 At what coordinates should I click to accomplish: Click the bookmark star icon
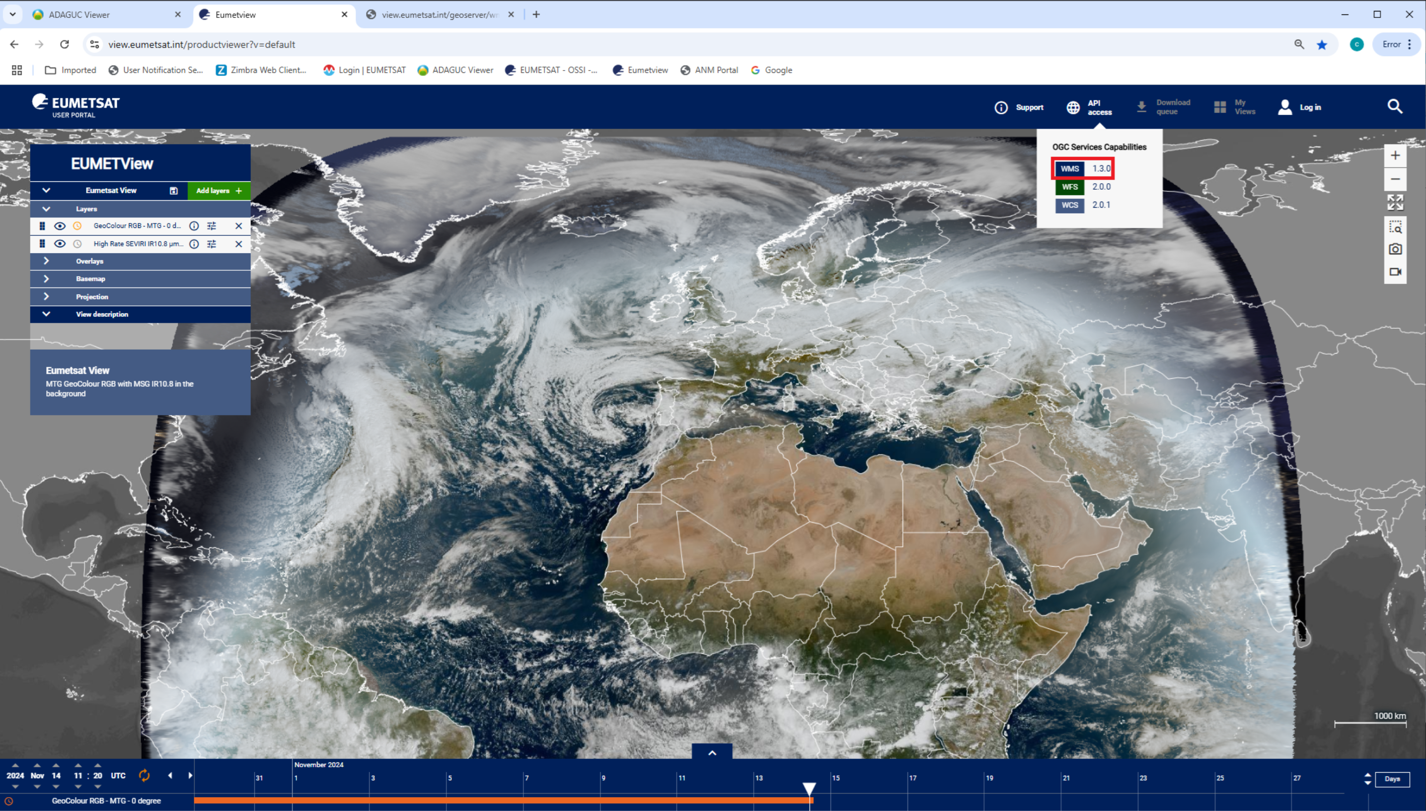1322,45
